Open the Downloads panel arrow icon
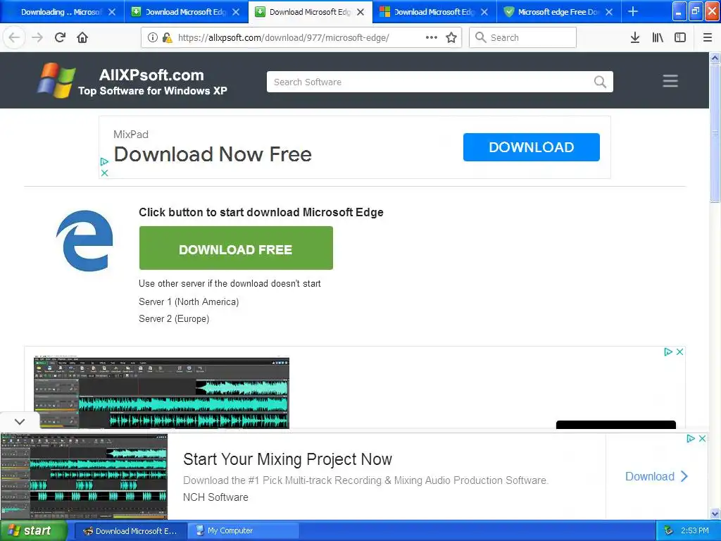The height and width of the screenshot is (541, 721). click(635, 37)
